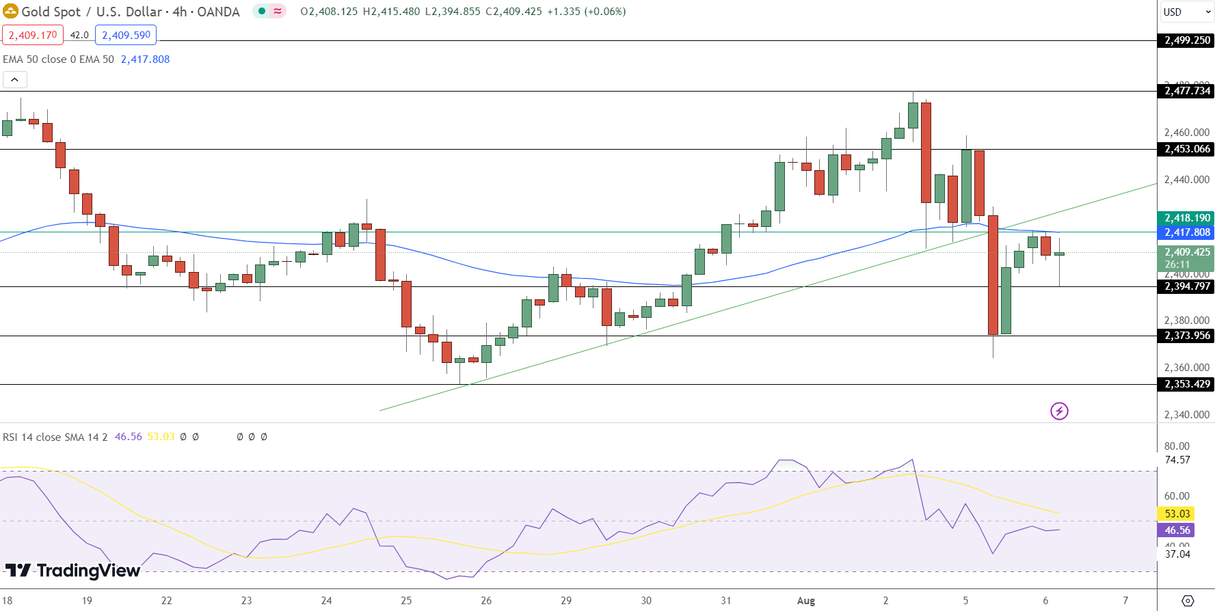The image size is (1215, 611).
Task: Click the yellow 53.03 RSI label
Action: (x=1177, y=514)
